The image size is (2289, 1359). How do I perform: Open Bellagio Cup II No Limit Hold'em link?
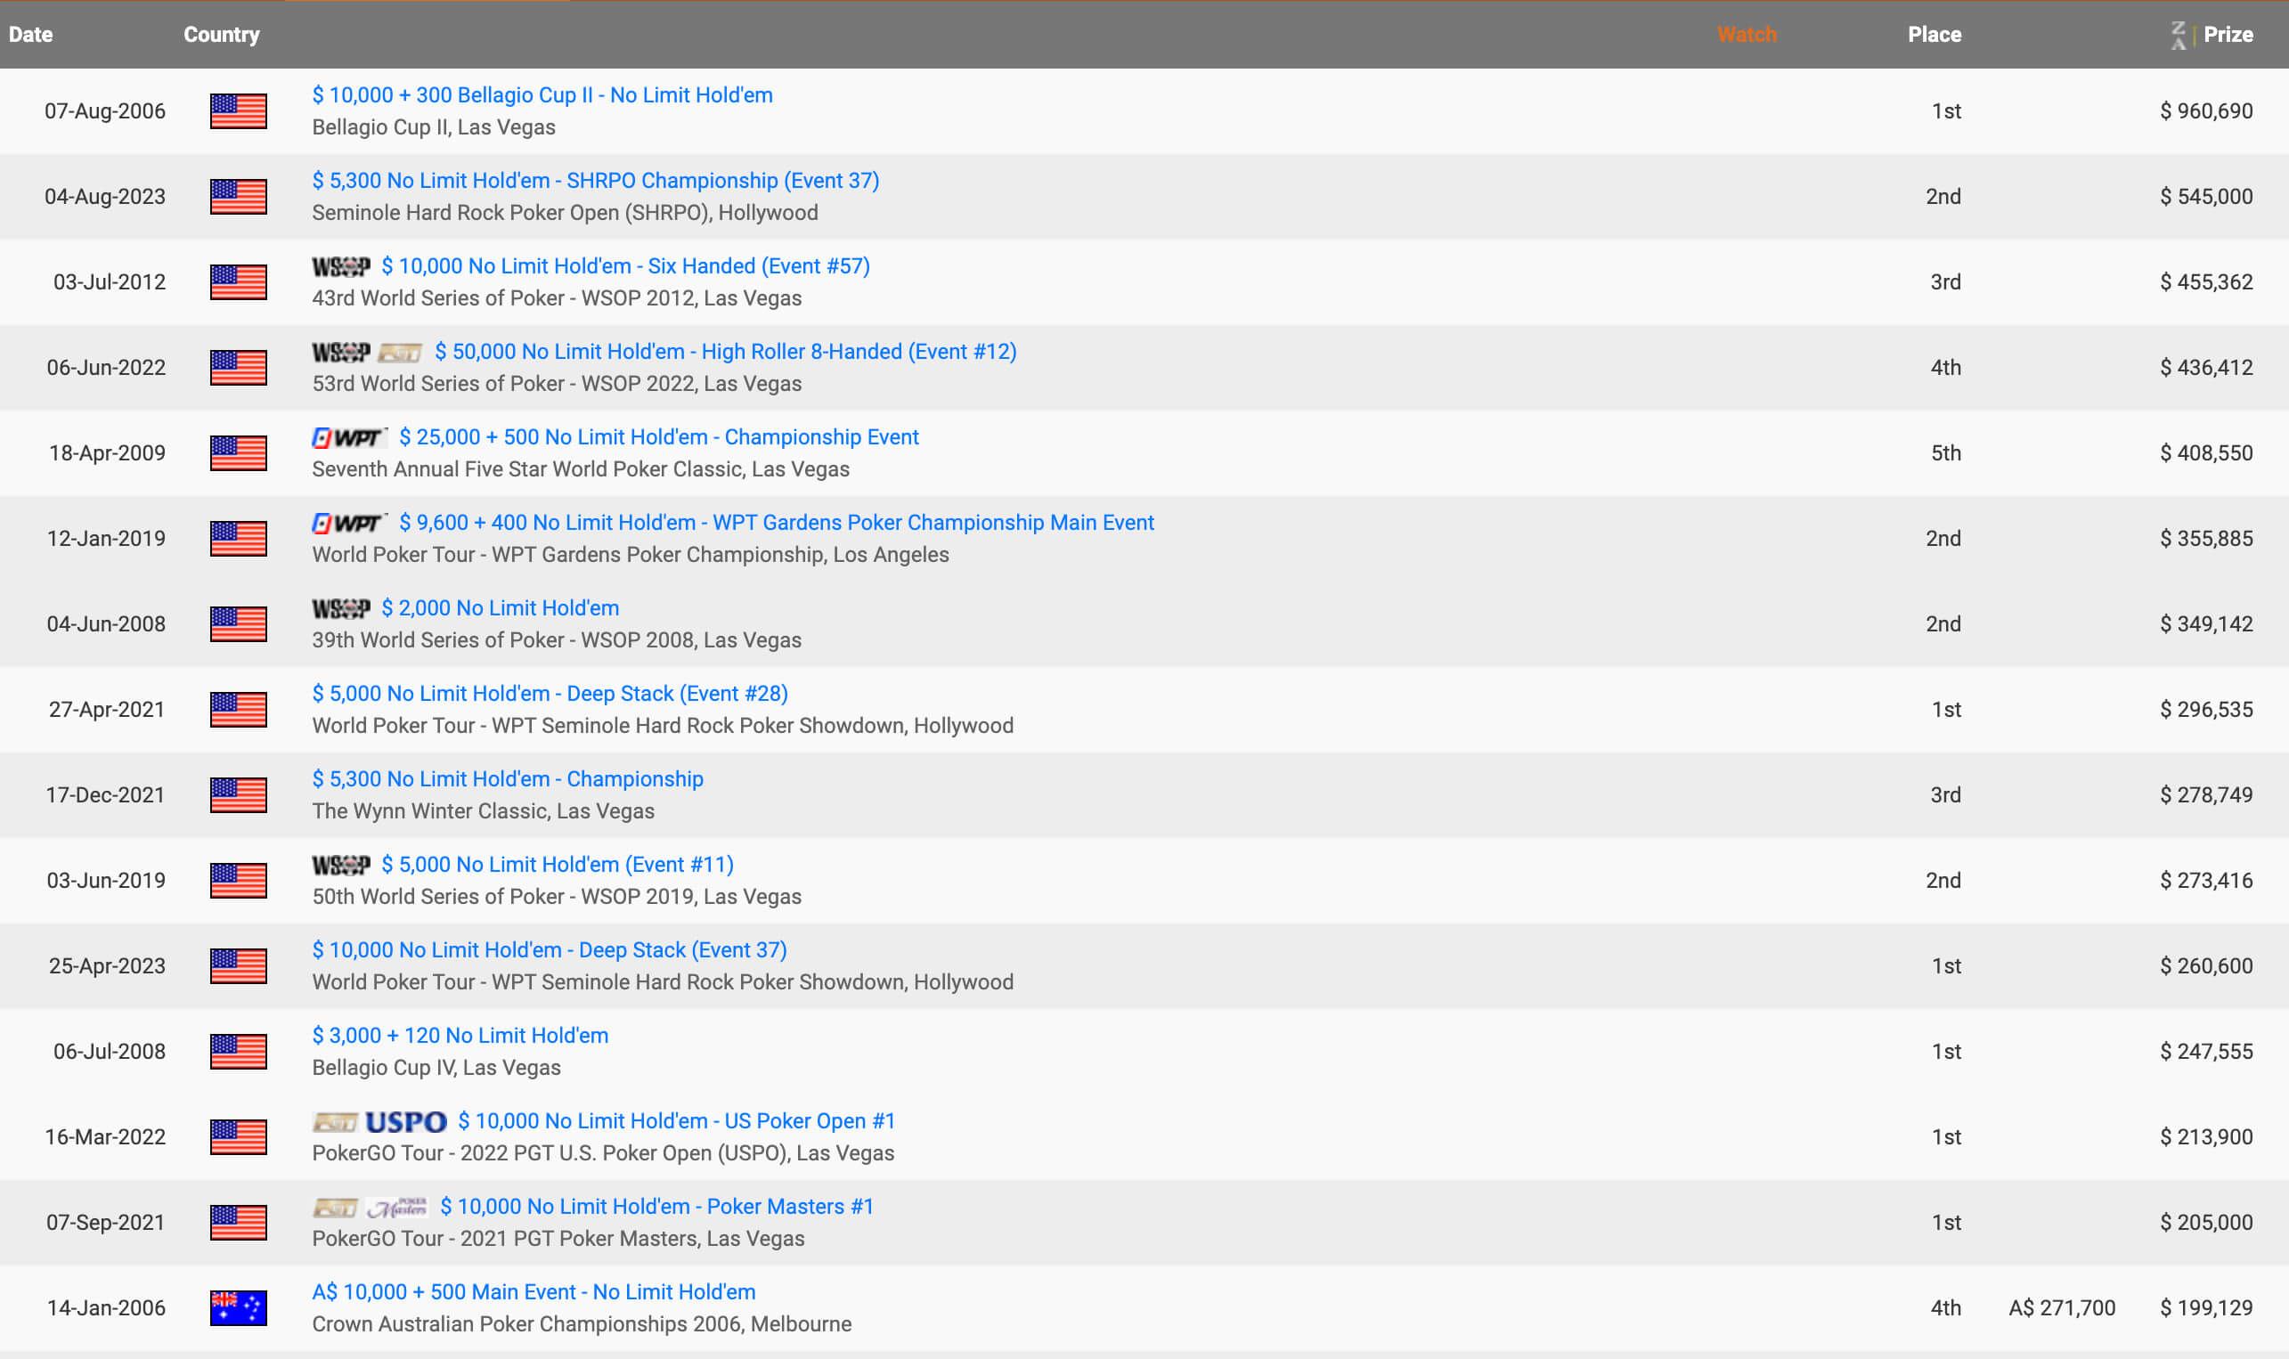point(542,95)
